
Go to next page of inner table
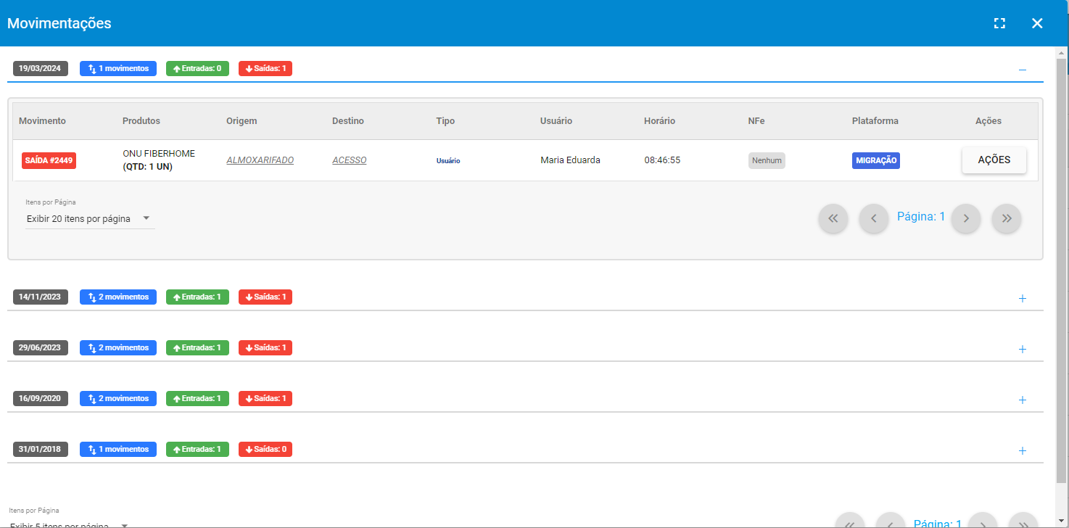click(x=966, y=218)
